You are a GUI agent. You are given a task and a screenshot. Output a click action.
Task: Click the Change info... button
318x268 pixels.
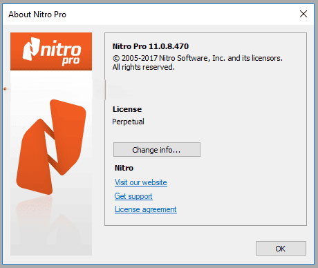[157, 150]
